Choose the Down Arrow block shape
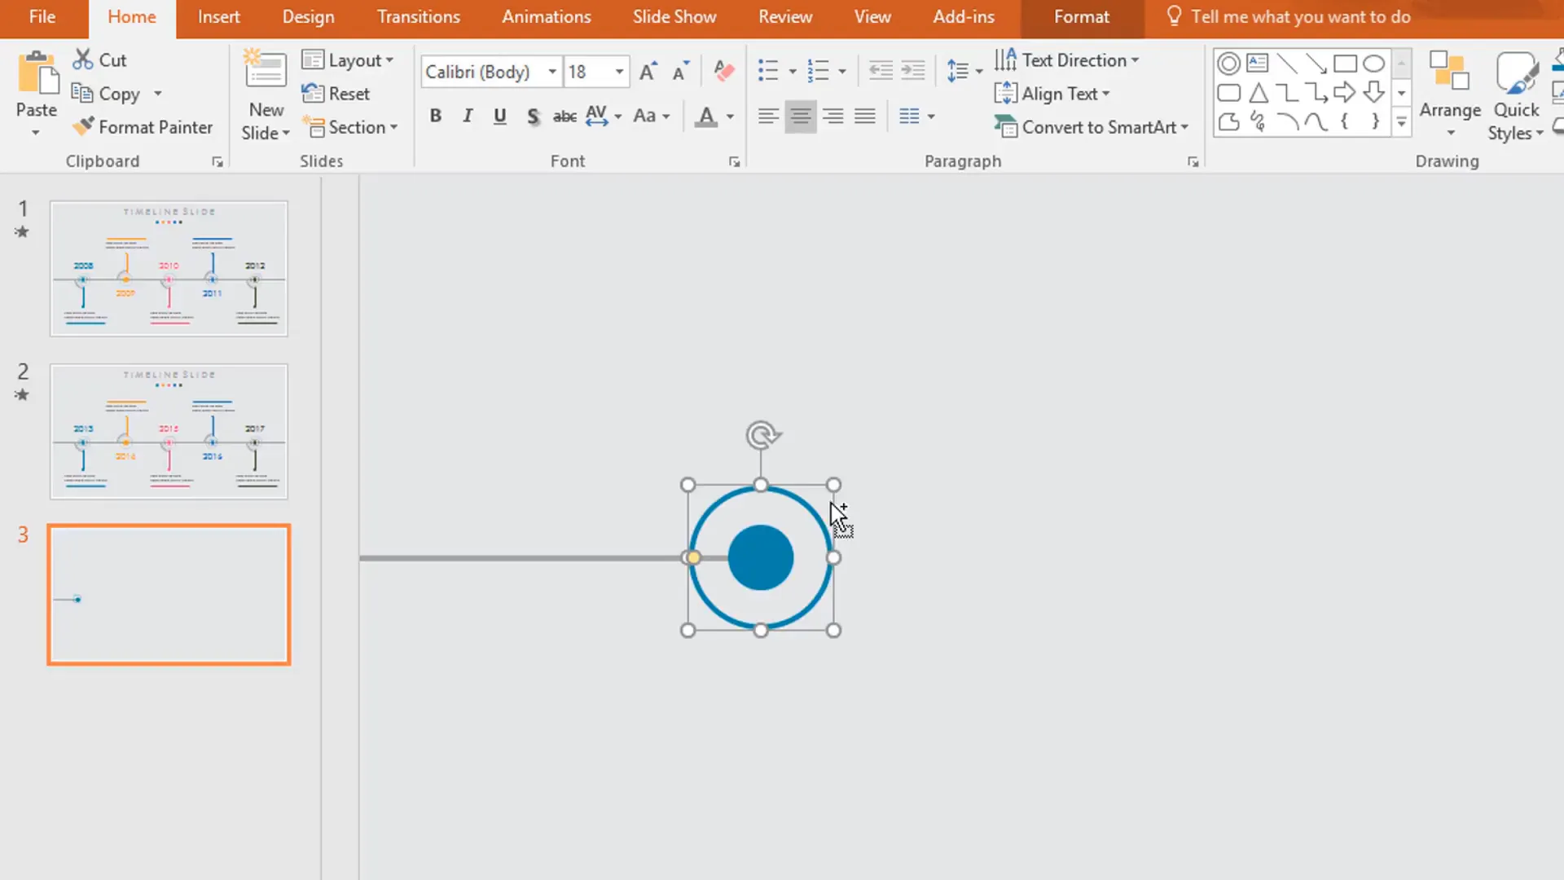The image size is (1564, 880). coord(1374,93)
